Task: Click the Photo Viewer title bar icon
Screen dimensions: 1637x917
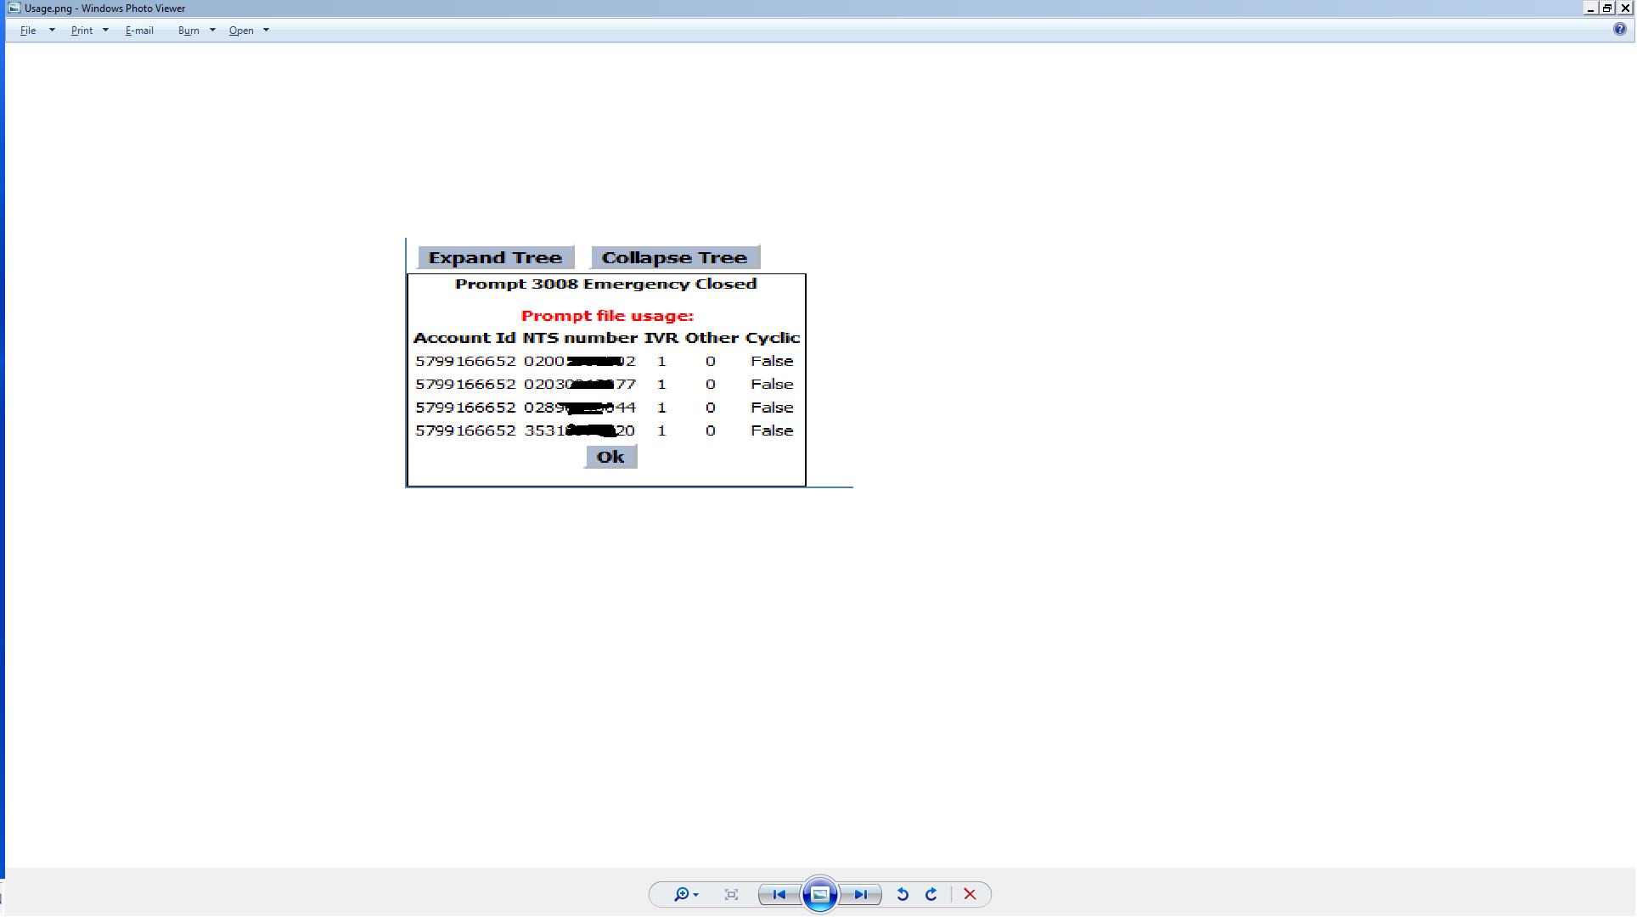Action: click(x=14, y=8)
